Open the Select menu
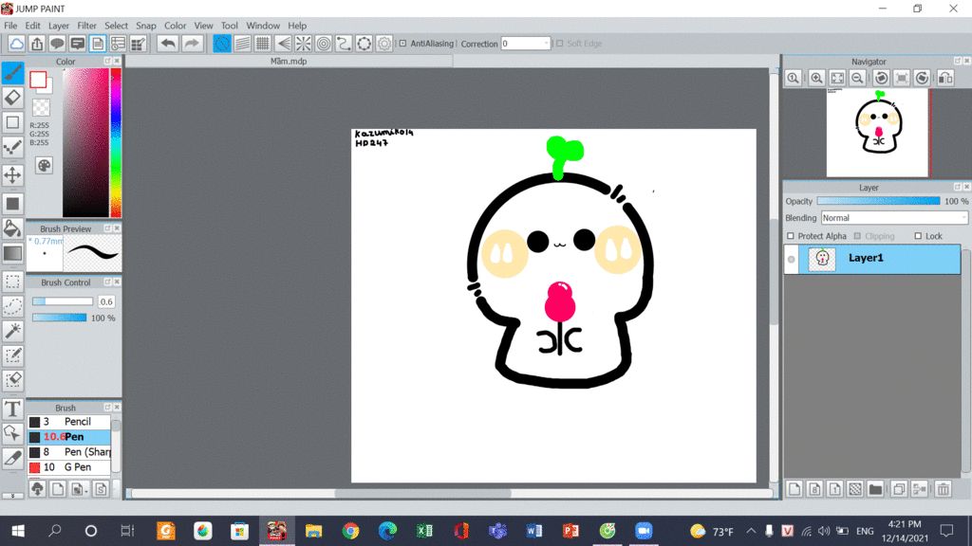 [116, 26]
